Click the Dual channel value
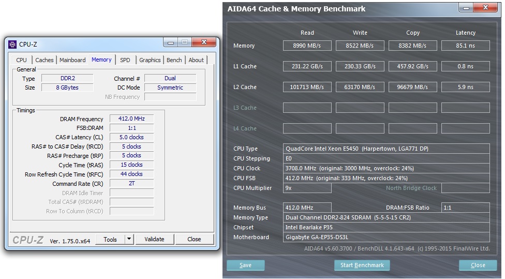505x279 pixels. point(170,78)
